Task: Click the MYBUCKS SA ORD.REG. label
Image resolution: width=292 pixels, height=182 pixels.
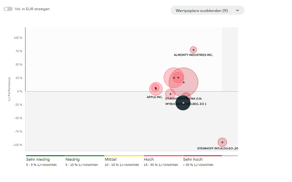Action: click(x=186, y=104)
